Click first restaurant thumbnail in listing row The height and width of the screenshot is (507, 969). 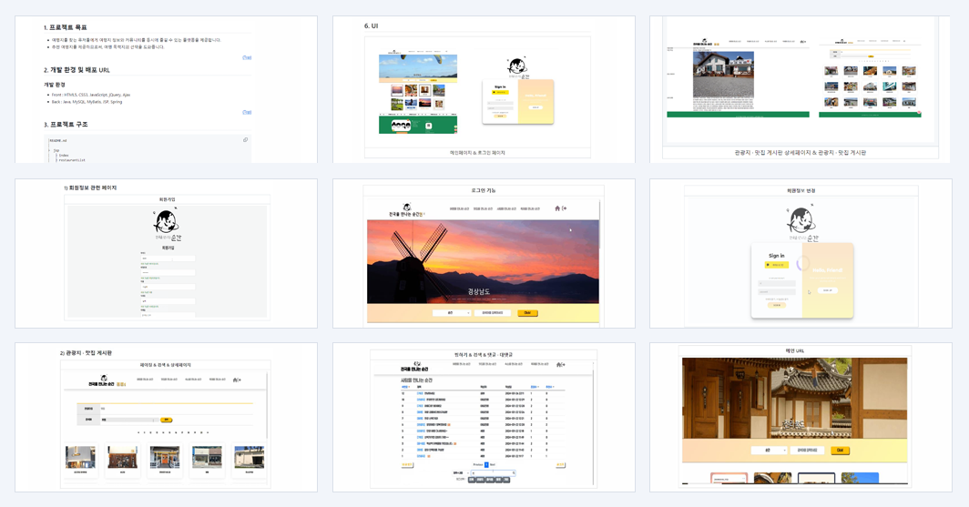(80, 458)
